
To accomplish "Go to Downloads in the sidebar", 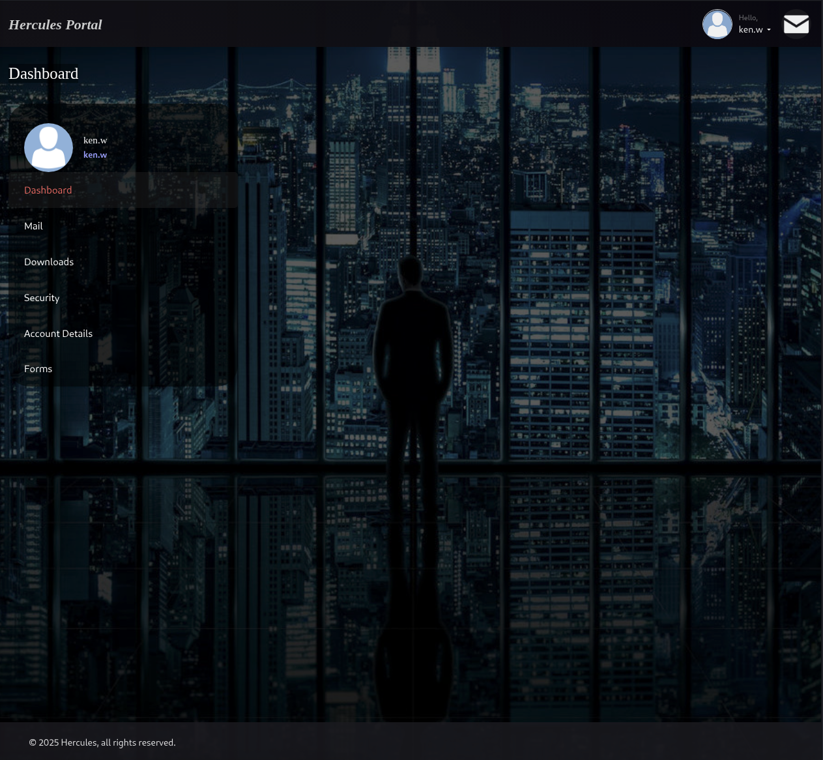I will [49, 262].
